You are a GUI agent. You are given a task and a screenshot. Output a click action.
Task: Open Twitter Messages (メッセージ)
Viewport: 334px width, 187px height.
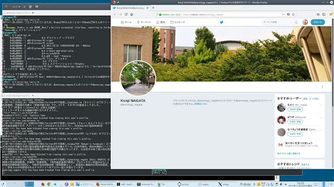click(x=177, y=22)
